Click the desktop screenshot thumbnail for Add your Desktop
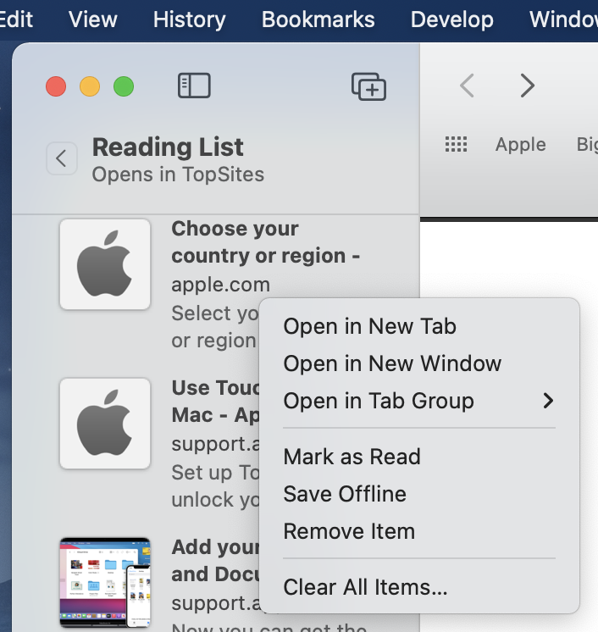Image resolution: width=598 pixels, height=632 pixels. pyautogui.click(x=105, y=582)
